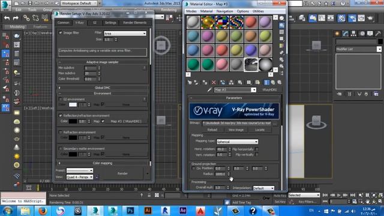Click the Bind to Space Warp icon
The height and width of the screenshot is (216, 384).
45,18
